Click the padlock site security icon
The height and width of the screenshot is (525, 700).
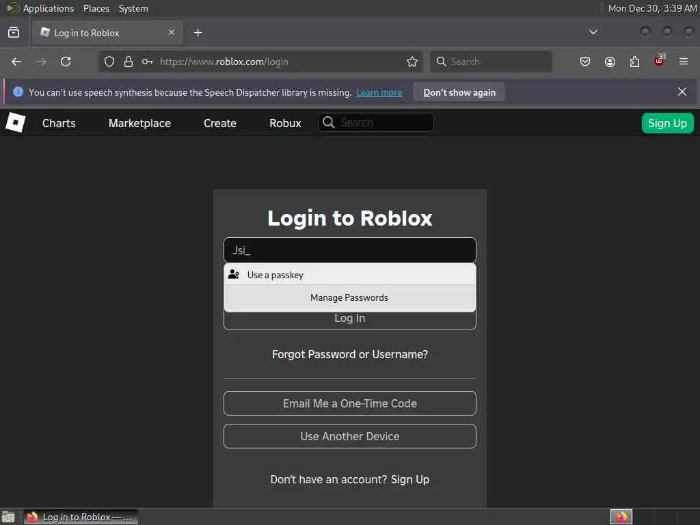(x=129, y=62)
